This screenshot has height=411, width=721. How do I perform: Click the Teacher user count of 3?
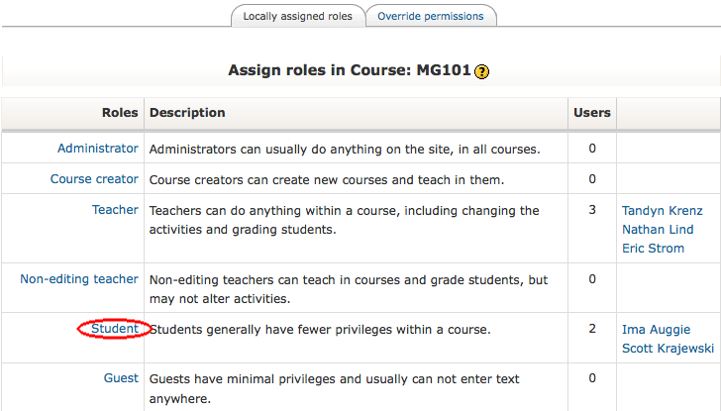coord(592,210)
